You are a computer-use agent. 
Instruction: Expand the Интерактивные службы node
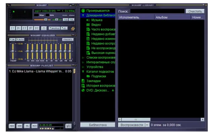[x=83, y=62]
